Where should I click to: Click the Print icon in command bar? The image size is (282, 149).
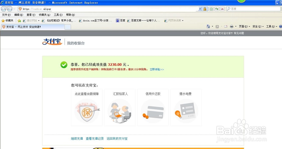pyautogui.click(x=232, y=26)
